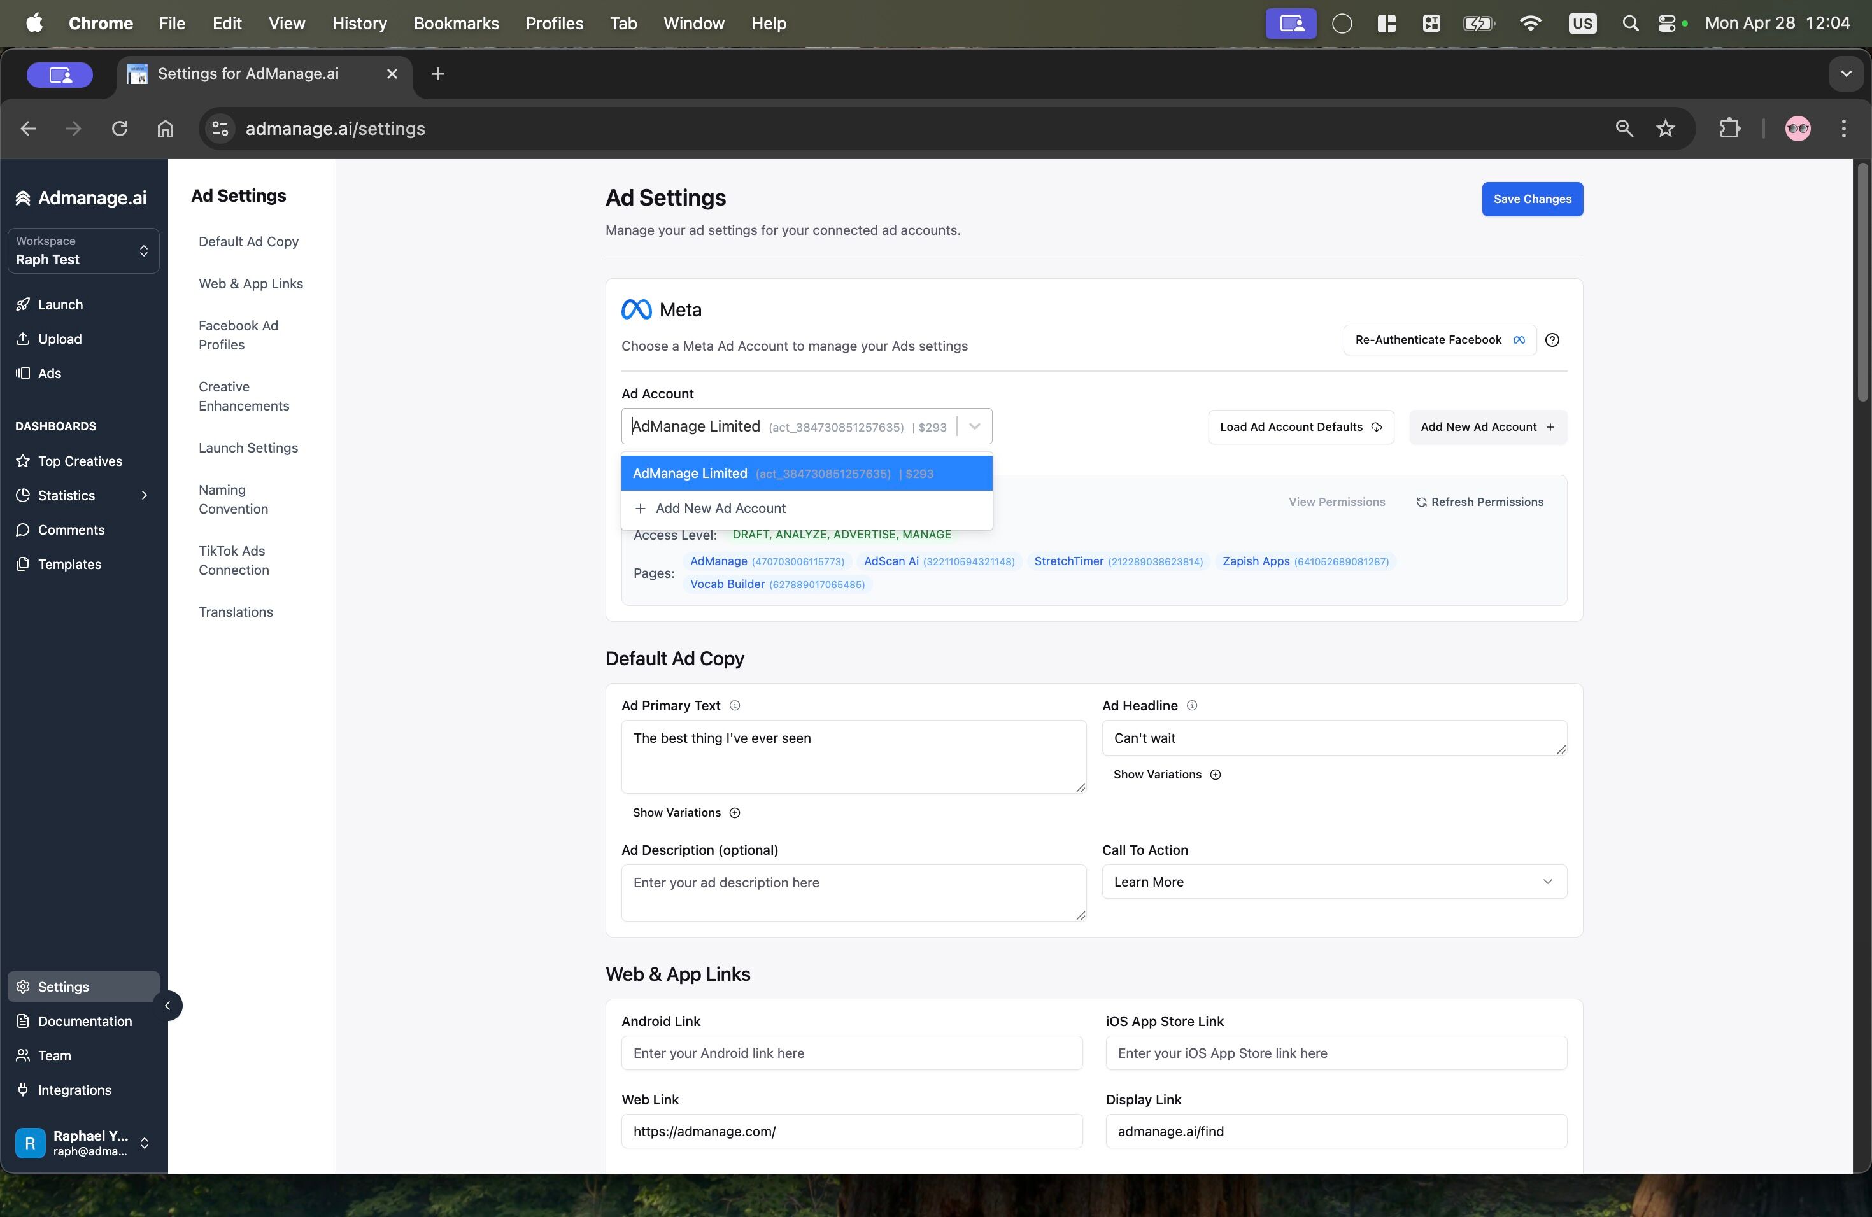Image resolution: width=1872 pixels, height=1217 pixels.
Task: Open Comments in the dashboards sidebar
Action: tap(71, 530)
